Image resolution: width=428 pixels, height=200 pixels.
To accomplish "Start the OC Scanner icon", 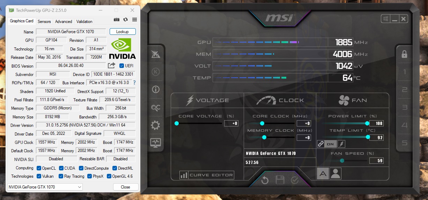I will pos(156,108).
